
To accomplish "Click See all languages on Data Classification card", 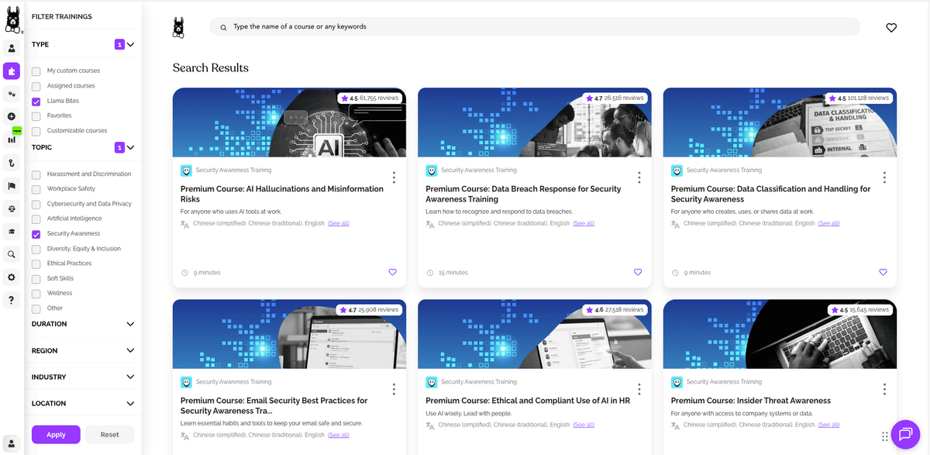I will click(828, 223).
